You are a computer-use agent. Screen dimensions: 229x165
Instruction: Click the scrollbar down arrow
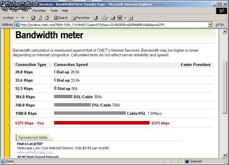(225, 155)
